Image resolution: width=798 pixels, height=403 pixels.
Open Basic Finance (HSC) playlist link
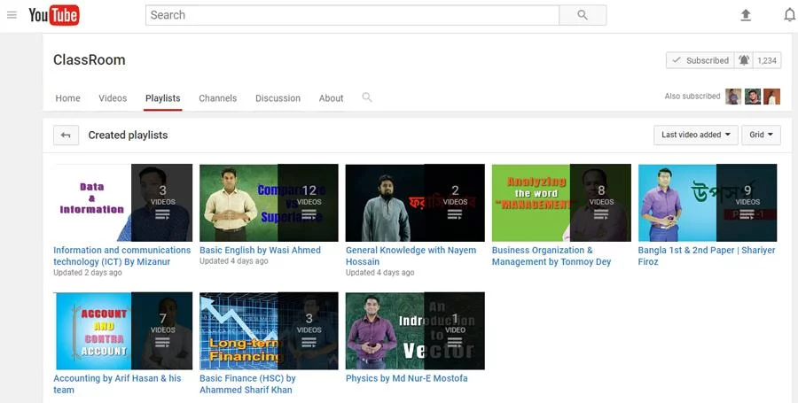pos(248,384)
